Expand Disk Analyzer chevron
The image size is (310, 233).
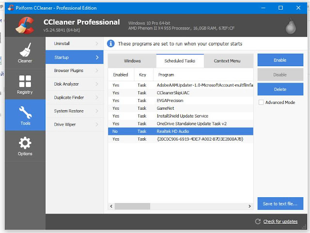point(97,84)
